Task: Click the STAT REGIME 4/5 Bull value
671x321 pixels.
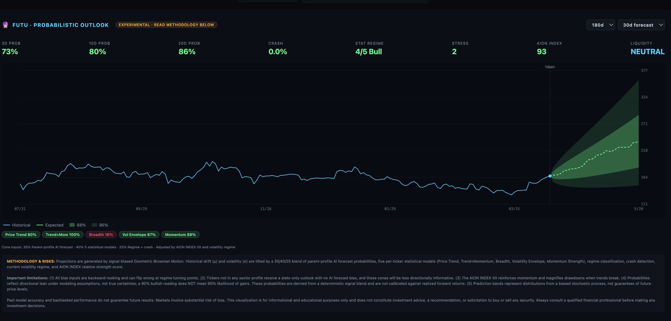Action: point(369,51)
